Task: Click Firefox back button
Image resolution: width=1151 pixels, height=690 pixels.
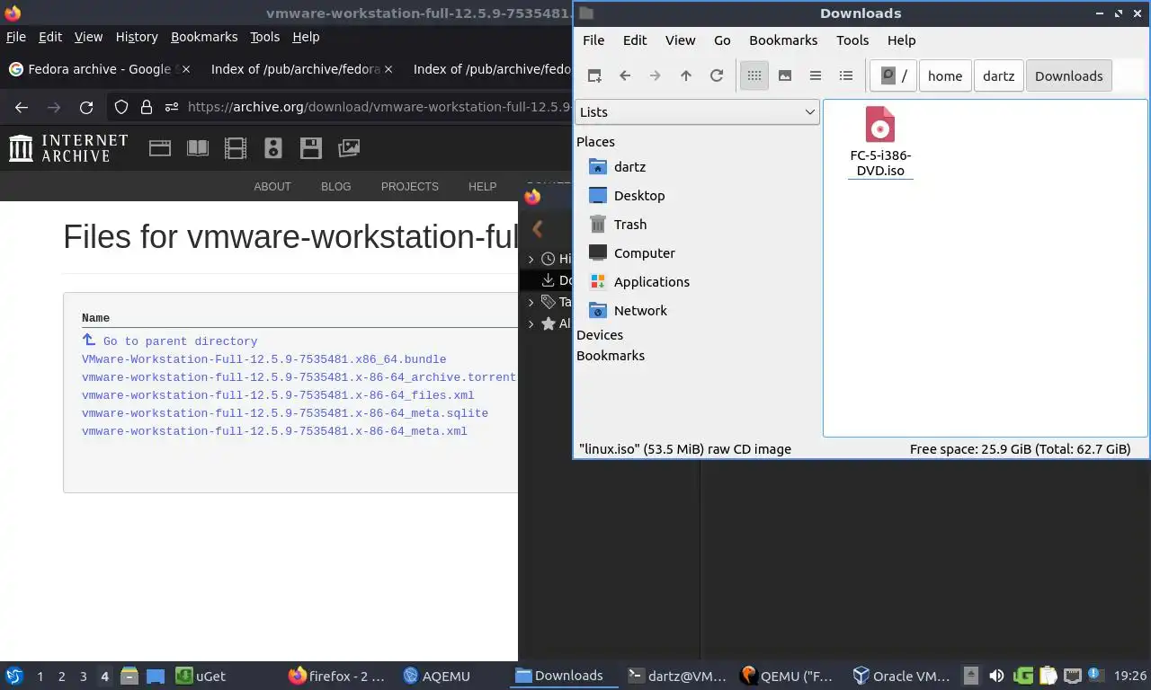Action: pyautogui.click(x=22, y=108)
